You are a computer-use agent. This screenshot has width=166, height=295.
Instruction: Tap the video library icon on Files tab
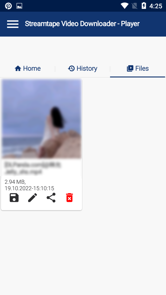coord(130,69)
